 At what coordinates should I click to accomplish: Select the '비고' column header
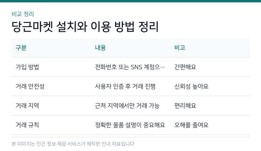[180, 48]
